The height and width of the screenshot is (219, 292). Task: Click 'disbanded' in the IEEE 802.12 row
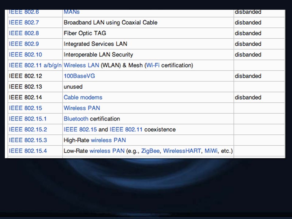click(248, 76)
